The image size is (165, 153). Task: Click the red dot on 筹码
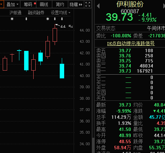pos(35,3)
